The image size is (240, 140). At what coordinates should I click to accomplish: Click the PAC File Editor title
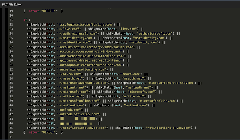[12, 4]
